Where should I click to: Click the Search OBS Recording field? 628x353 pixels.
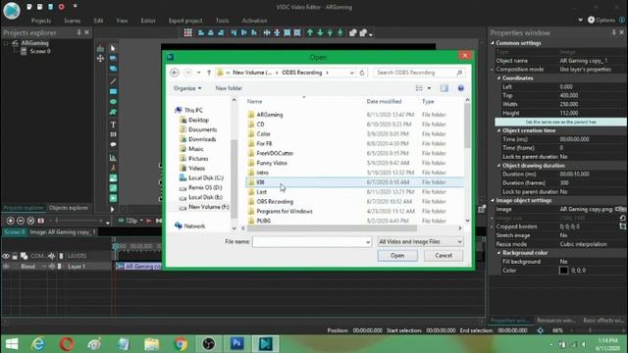[x=419, y=73]
